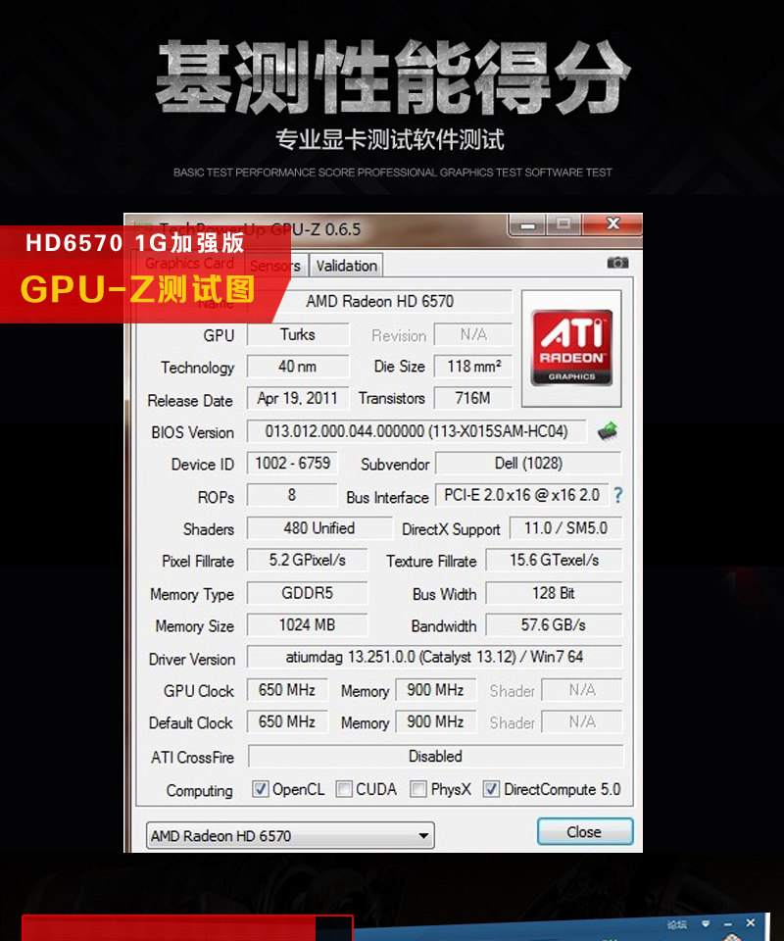Click the ROPs value 8
The image size is (784, 941).
pyautogui.click(x=293, y=495)
